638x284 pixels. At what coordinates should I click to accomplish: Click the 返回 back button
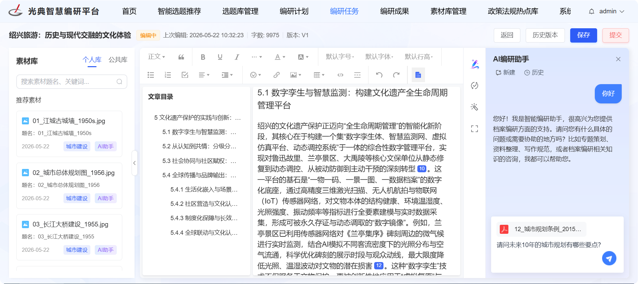(507, 35)
